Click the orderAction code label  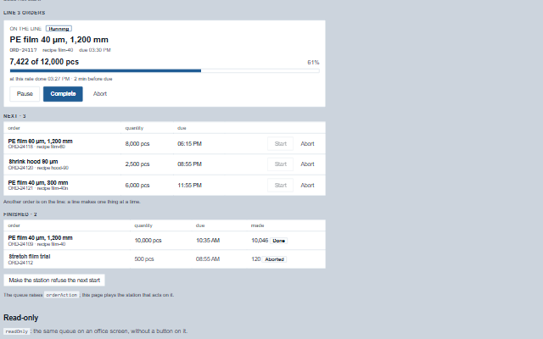point(62,295)
